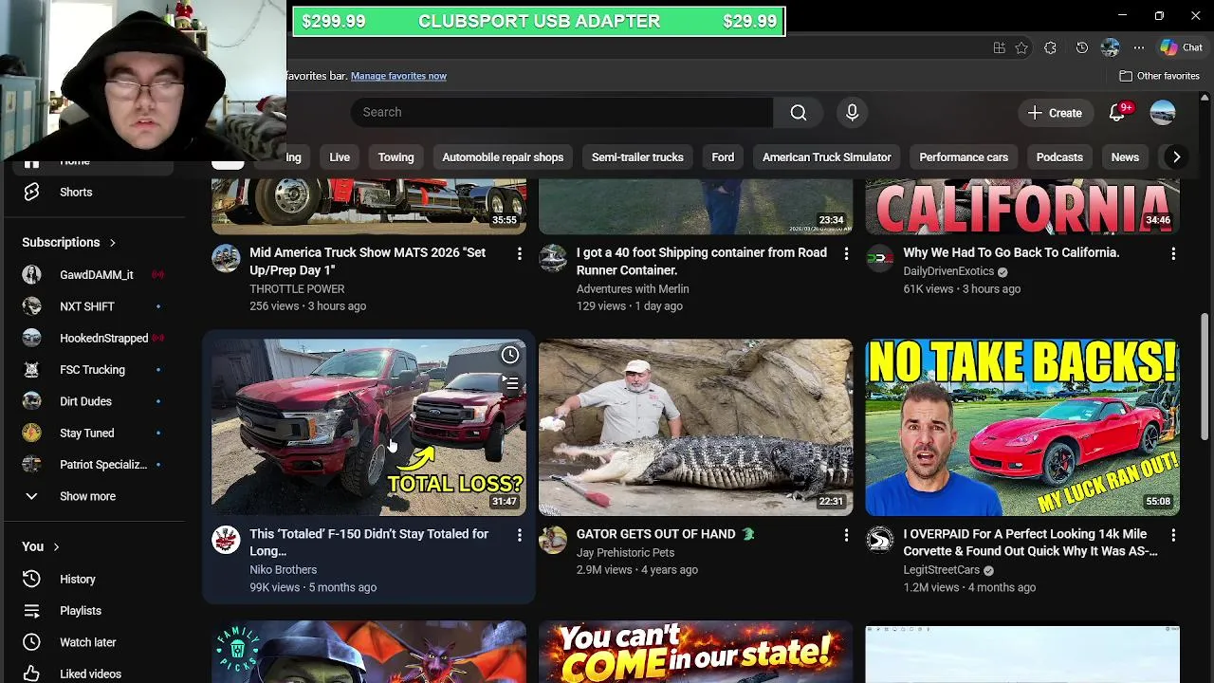Play the GATOR GETS OUT OF HAND thumbnail
The width and height of the screenshot is (1214, 683).
[695, 427]
